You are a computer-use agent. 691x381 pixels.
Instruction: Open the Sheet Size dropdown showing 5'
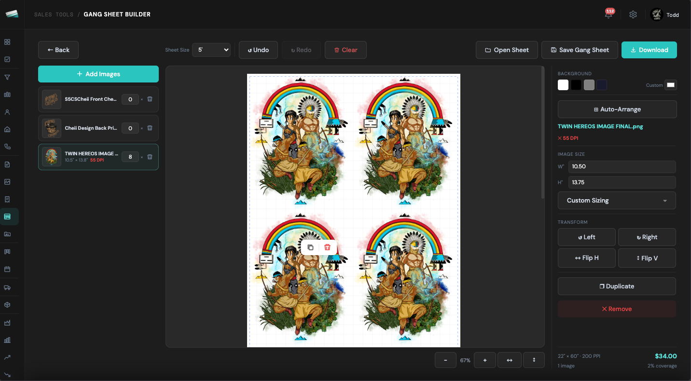pos(211,50)
